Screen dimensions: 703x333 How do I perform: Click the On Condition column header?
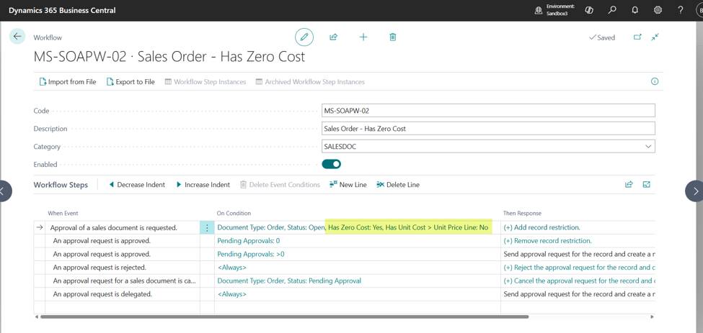234,213
